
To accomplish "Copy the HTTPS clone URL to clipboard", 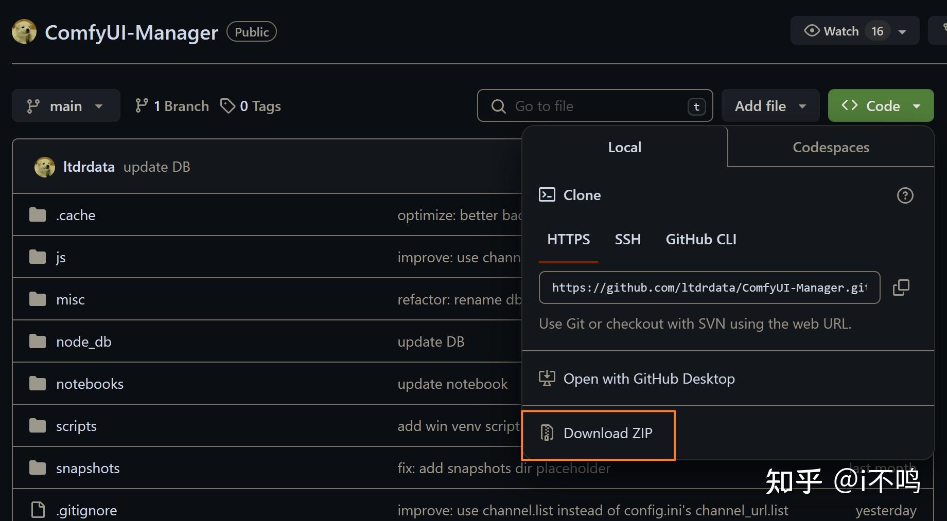I will coord(901,288).
